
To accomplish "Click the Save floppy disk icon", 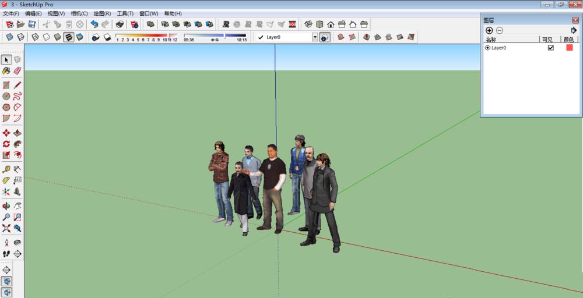I will pyautogui.click(x=31, y=24).
